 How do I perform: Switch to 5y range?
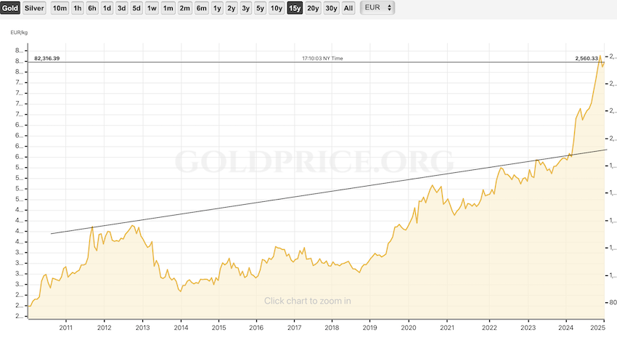[260, 8]
